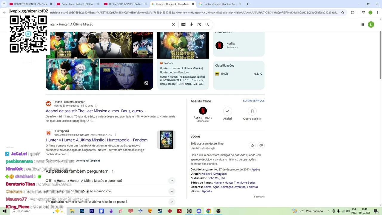This screenshot has height=215, width=382.
Task: Switch to the Cortes Katon Podcast tab
Action: click(x=78, y=4)
